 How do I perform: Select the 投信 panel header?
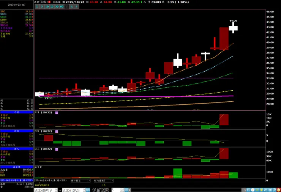17,131
